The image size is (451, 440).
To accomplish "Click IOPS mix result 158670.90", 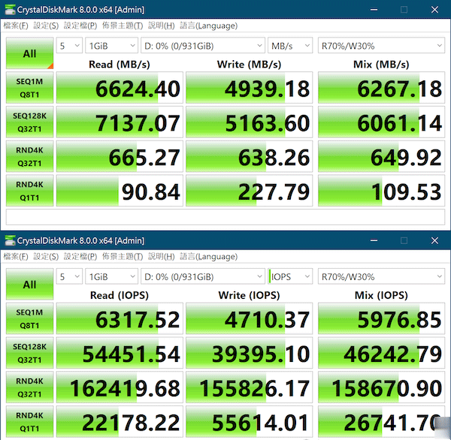I will tap(381, 387).
